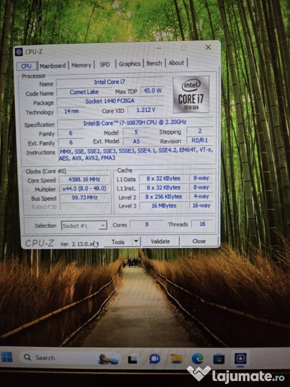Show the About tab
Screen dimensions: 290x387
[x=176, y=62]
